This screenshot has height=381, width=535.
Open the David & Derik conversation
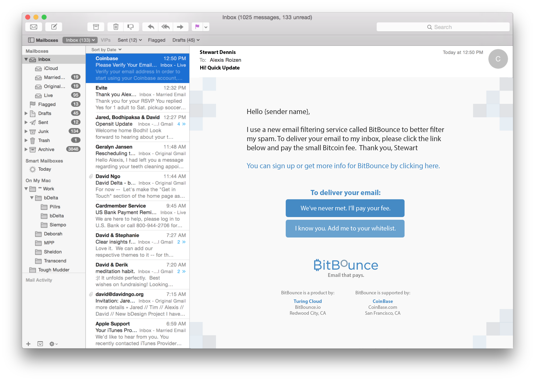click(138, 275)
